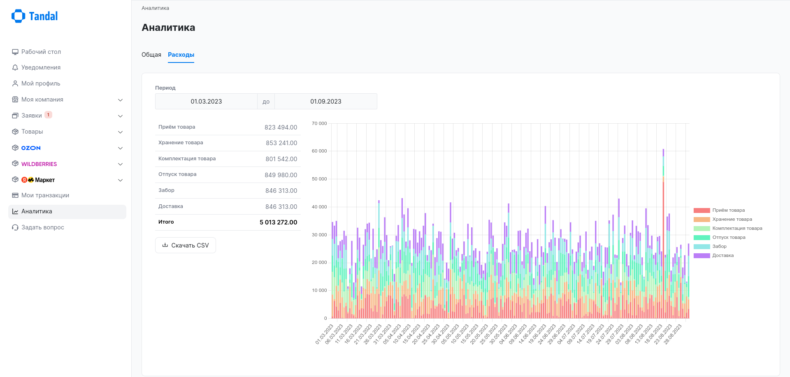The width and height of the screenshot is (790, 377).
Task: Click the stack icon beside Заявки
Action: tap(15, 116)
